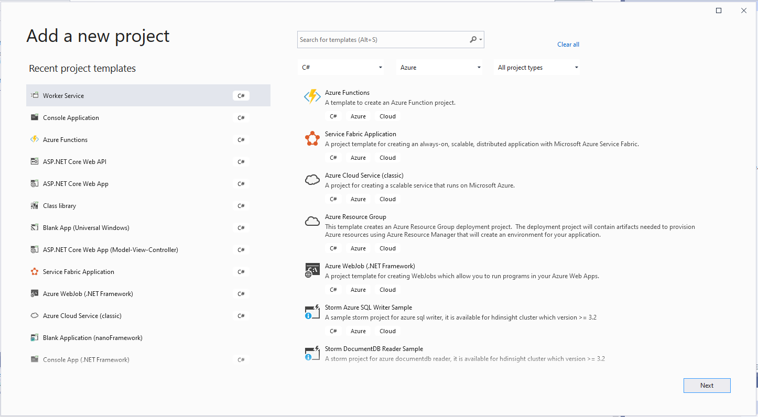This screenshot has width=758, height=417.
Task: Click Storm DocumentDB Reader Sample icon
Action: point(312,354)
